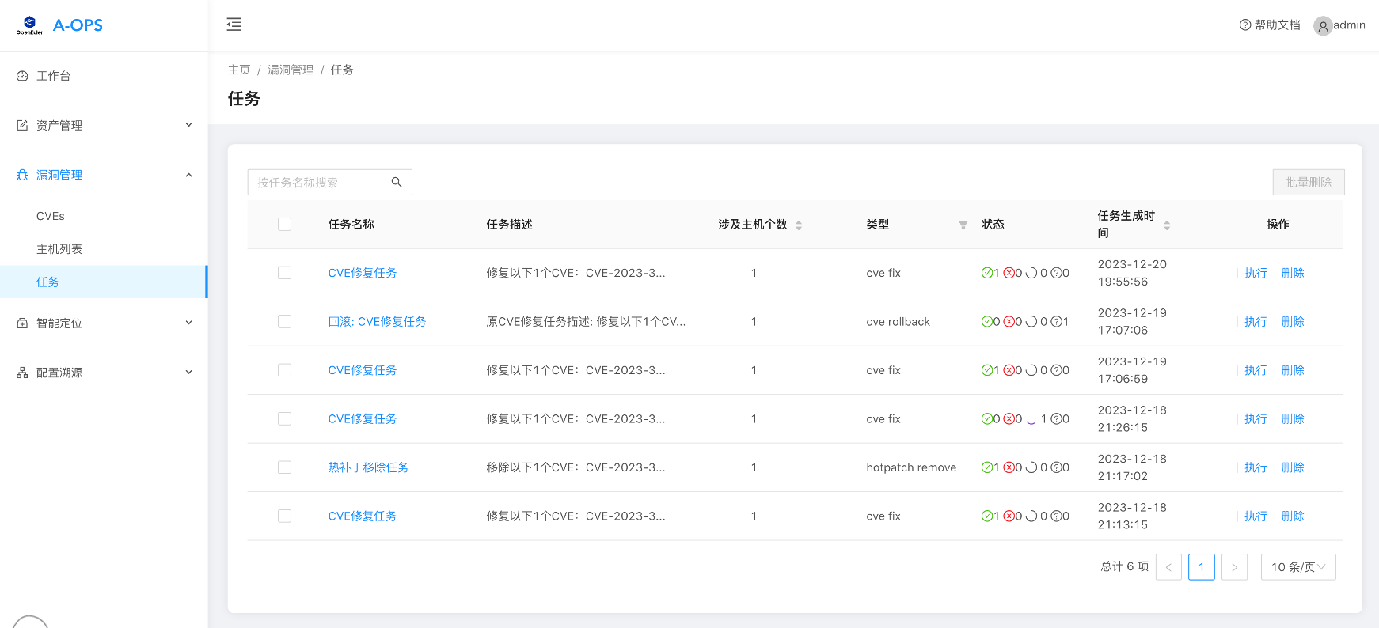The image size is (1379, 628).
Task: Click the help document question mark icon
Action: click(x=1244, y=25)
